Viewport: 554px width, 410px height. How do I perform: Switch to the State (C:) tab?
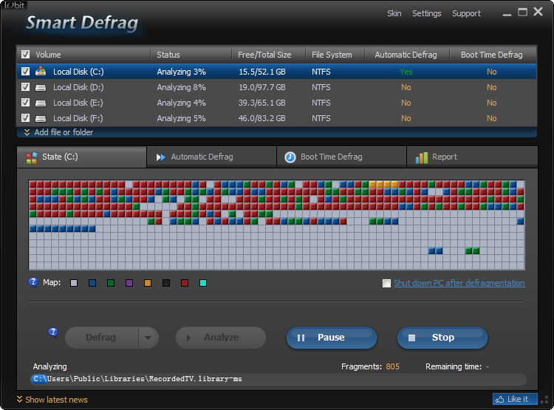click(x=81, y=157)
